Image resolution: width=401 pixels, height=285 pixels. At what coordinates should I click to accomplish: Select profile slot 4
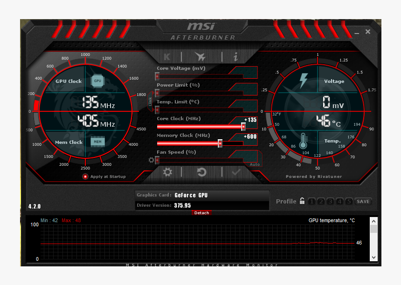[339, 202]
